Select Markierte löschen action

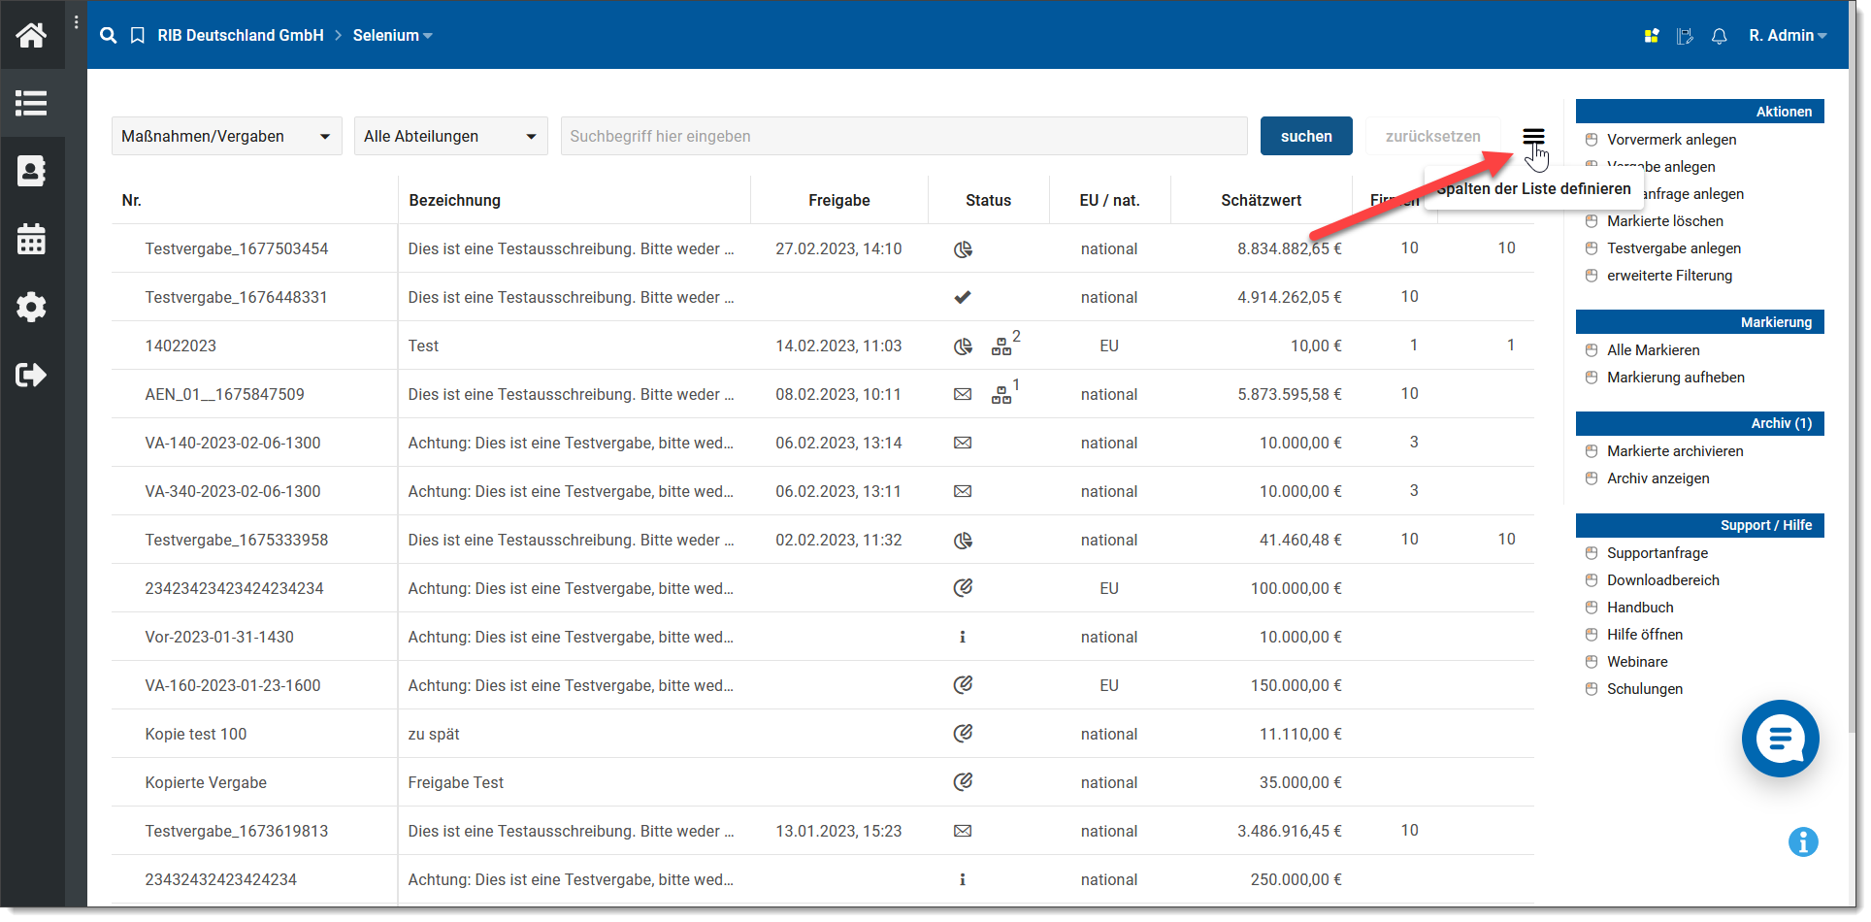click(1665, 221)
